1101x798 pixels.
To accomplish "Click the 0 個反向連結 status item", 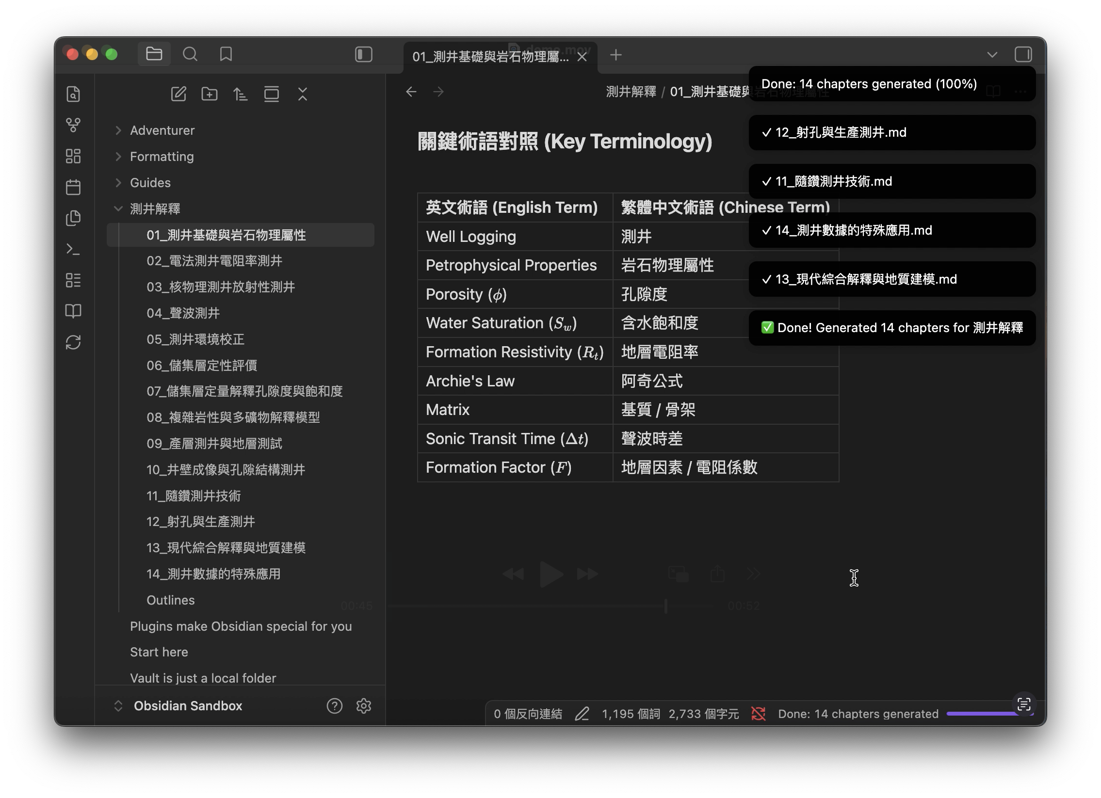I will point(528,714).
